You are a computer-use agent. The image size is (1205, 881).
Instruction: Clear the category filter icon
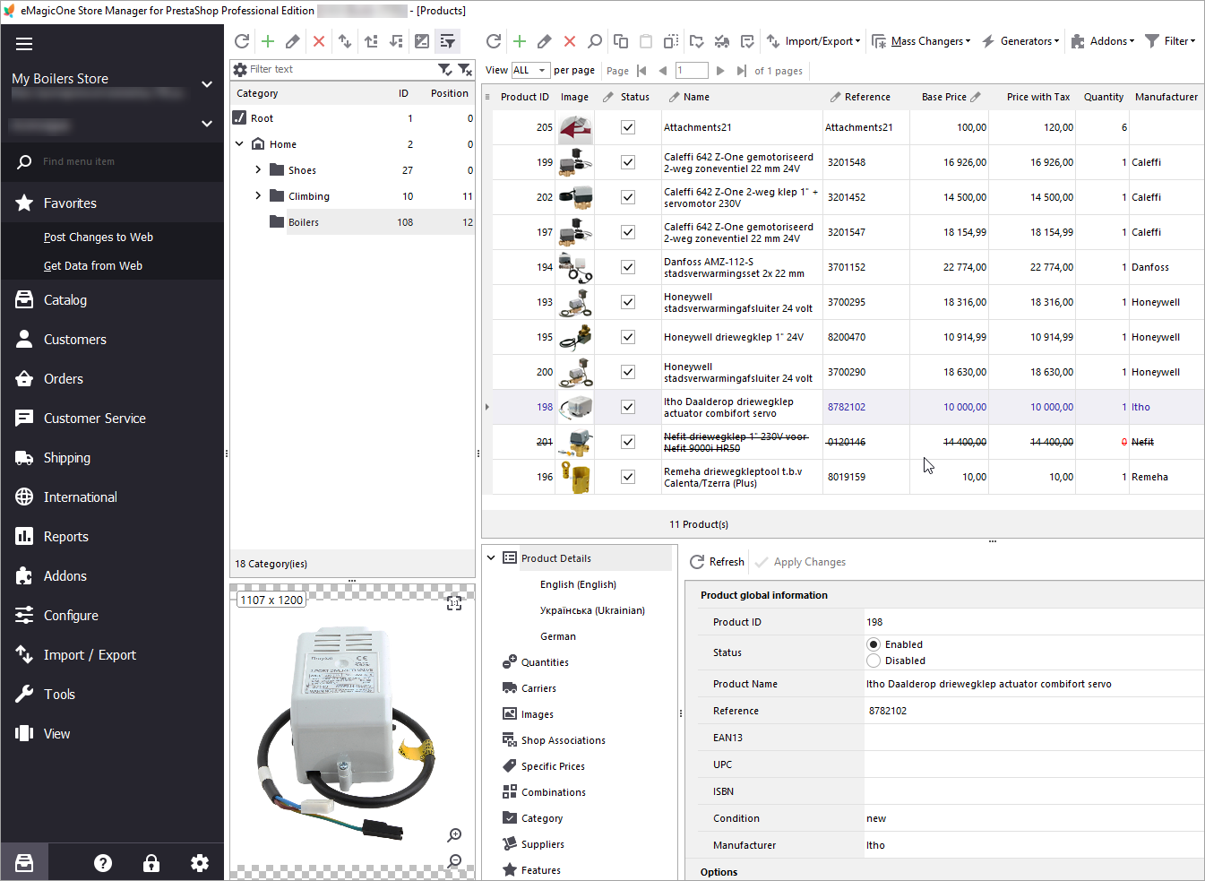coord(465,69)
